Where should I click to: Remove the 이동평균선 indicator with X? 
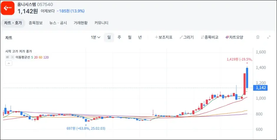(12, 57)
